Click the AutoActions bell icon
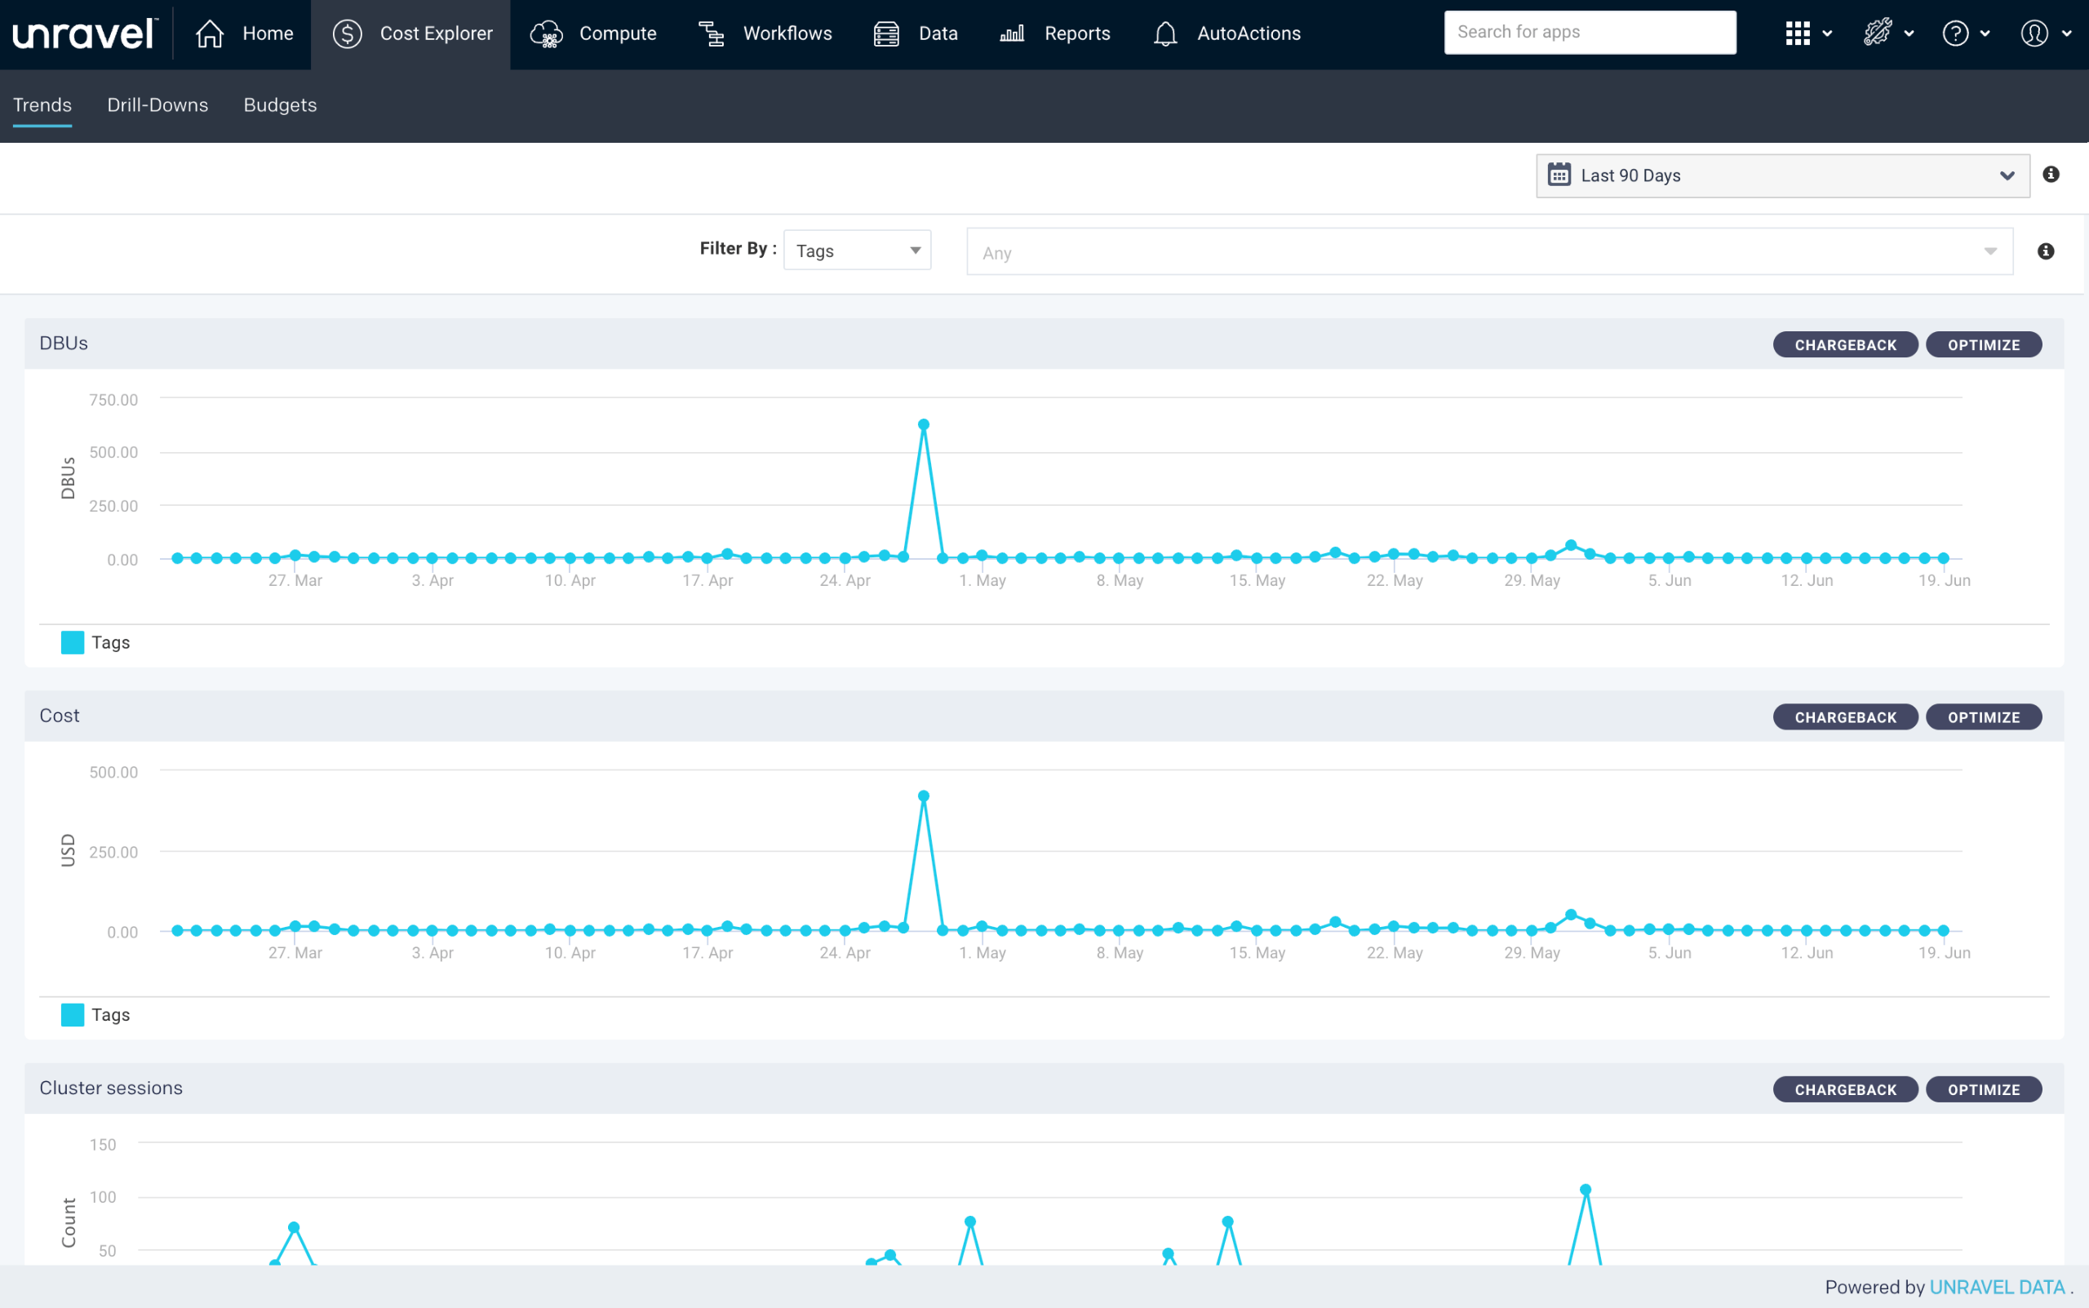The width and height of the screenshot is (2089, 1308). (1165, 33)
